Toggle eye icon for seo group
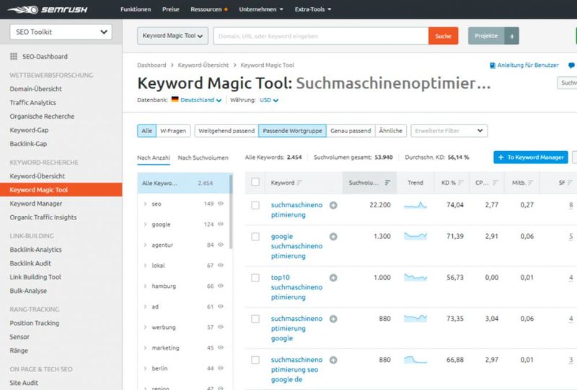 pyautogui.click(x=221, y=204)
